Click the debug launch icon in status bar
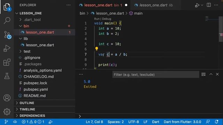 [x=51, y=122]
